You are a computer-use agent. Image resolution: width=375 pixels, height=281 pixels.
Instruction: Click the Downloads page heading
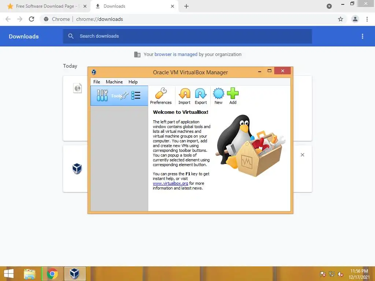click(24, 36)
